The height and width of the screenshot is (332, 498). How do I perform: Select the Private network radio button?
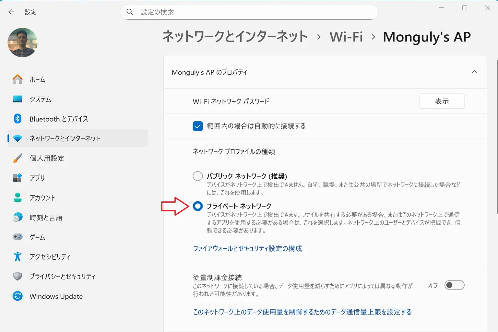(198, 206)
